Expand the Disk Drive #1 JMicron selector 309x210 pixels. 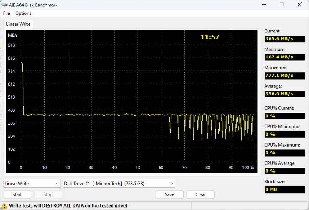coord(119,184)
